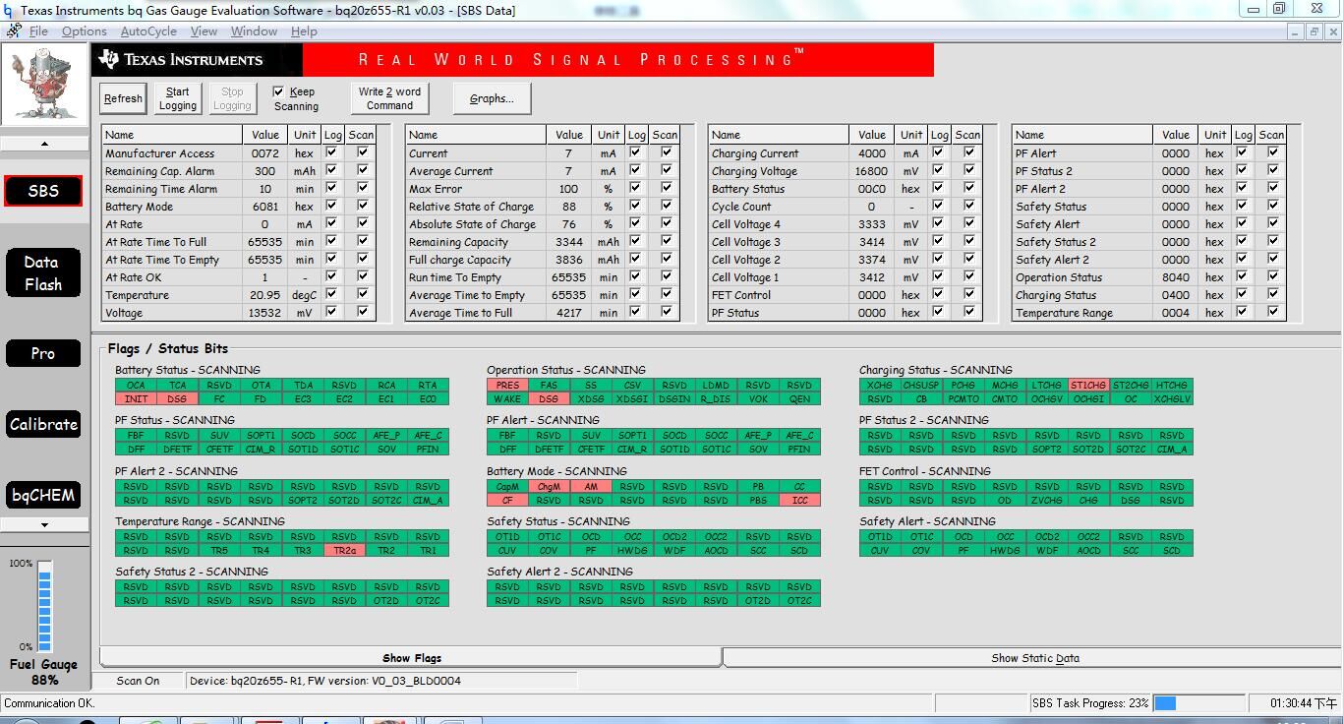The image size is (1343, 724).
Task: Toggle the Scan checkbox for Charging Voltage
Action: [969, 170]
